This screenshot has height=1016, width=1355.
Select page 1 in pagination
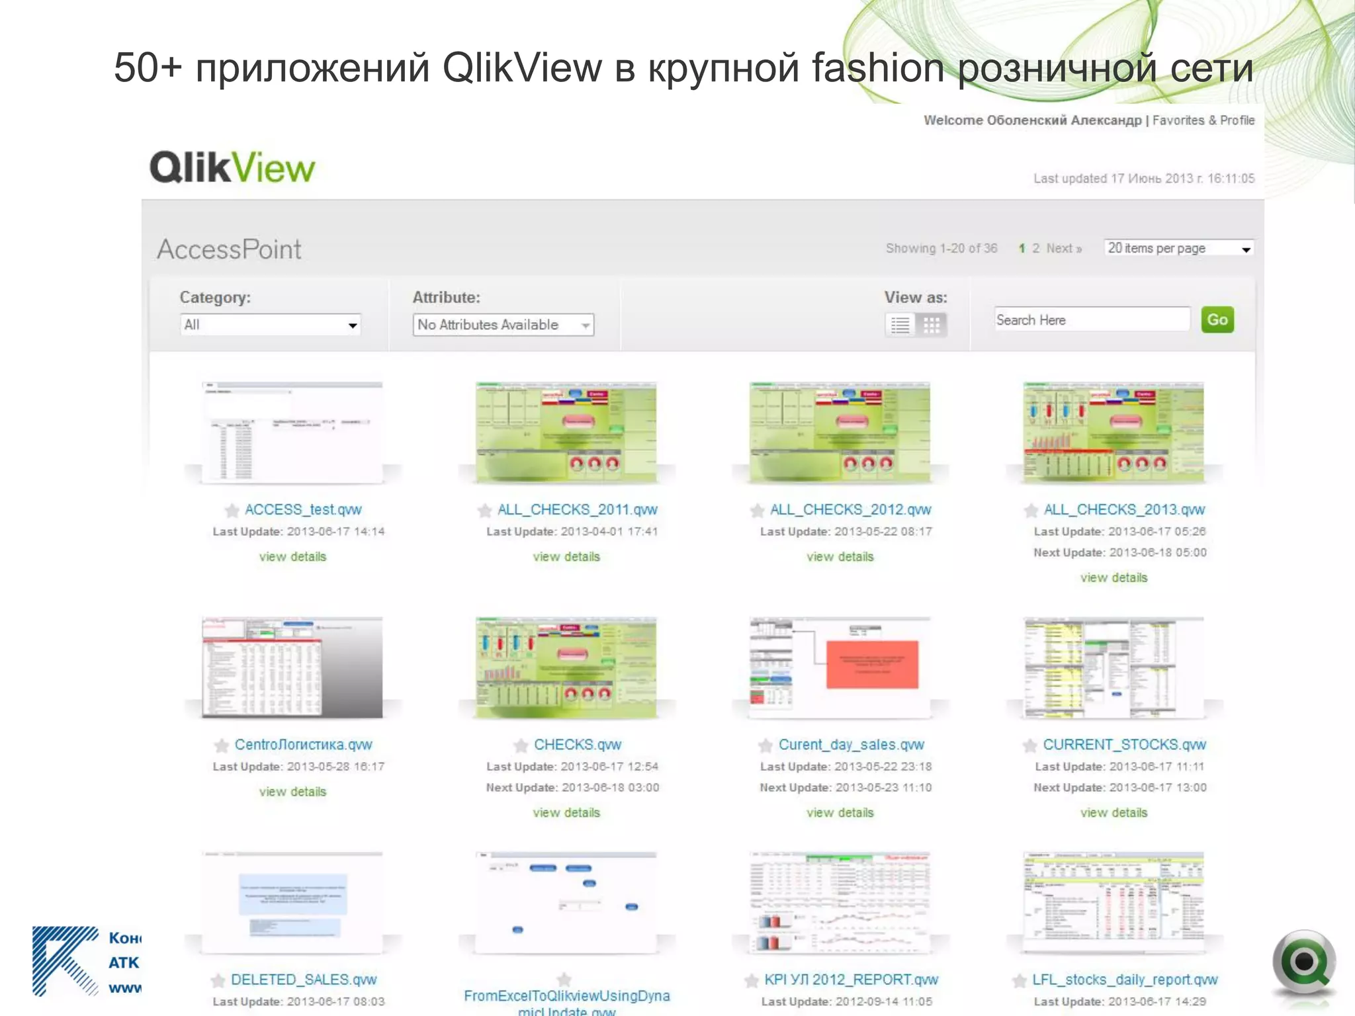tap(1022, 248)
